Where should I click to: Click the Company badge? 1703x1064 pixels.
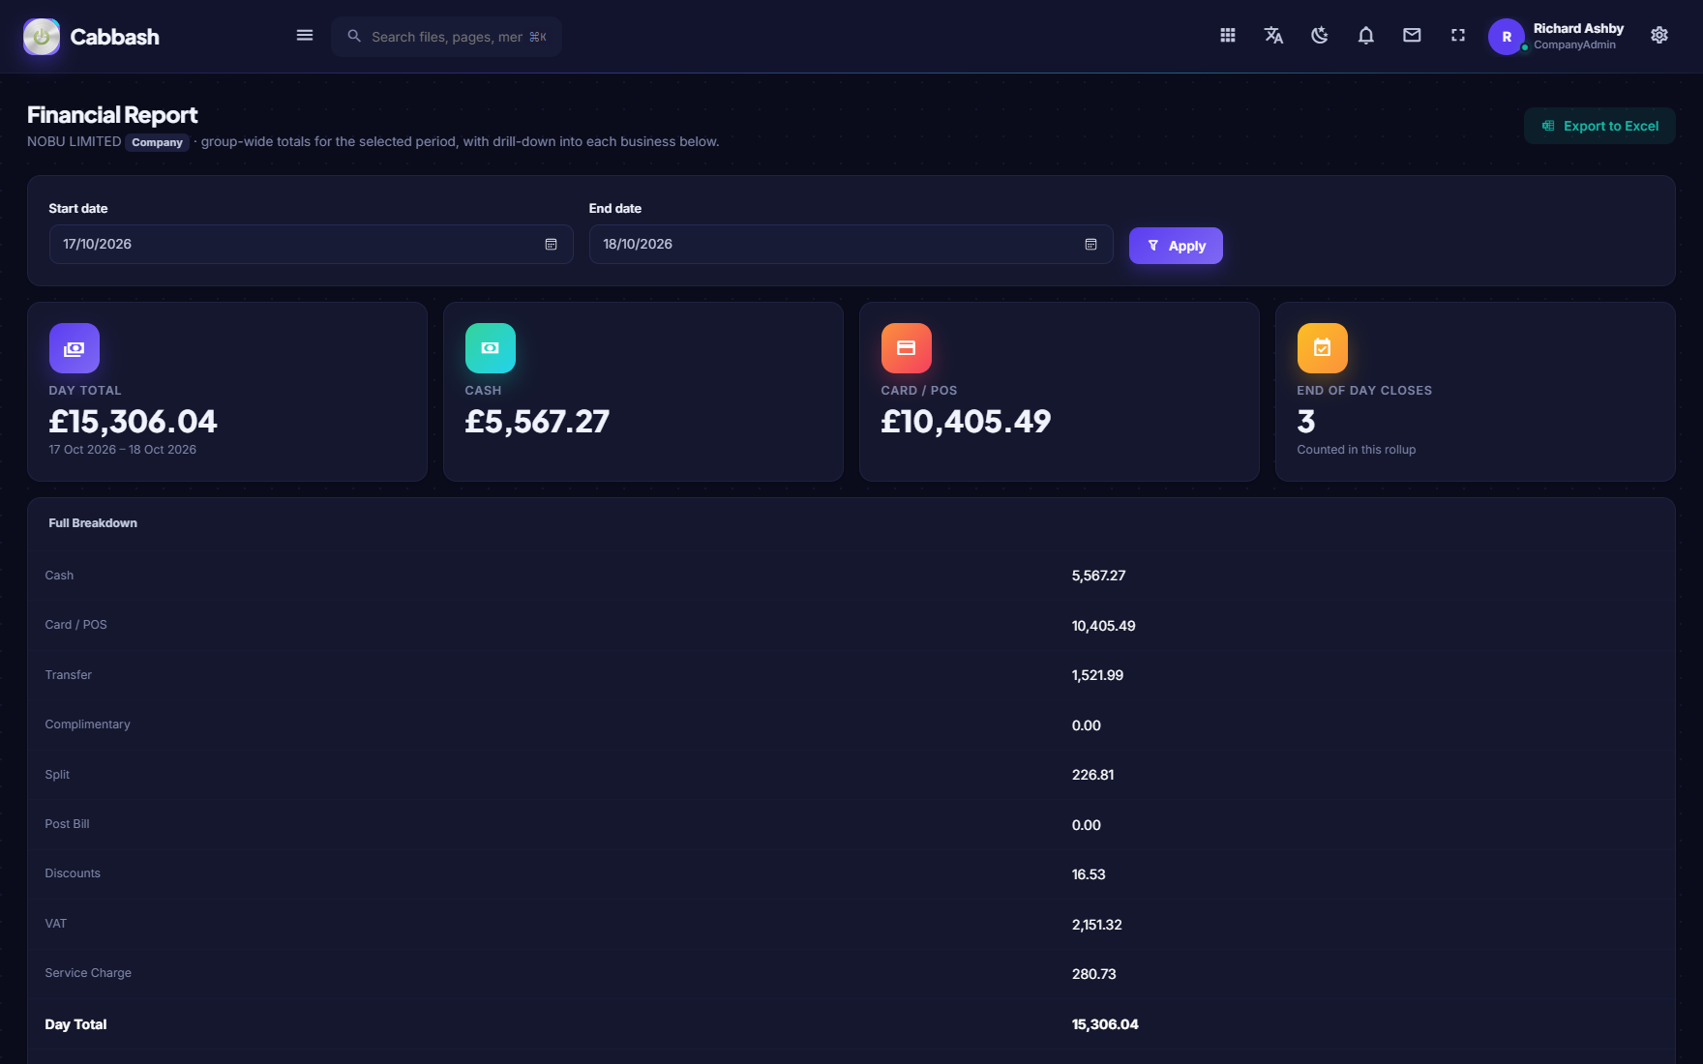pos(157,142)
